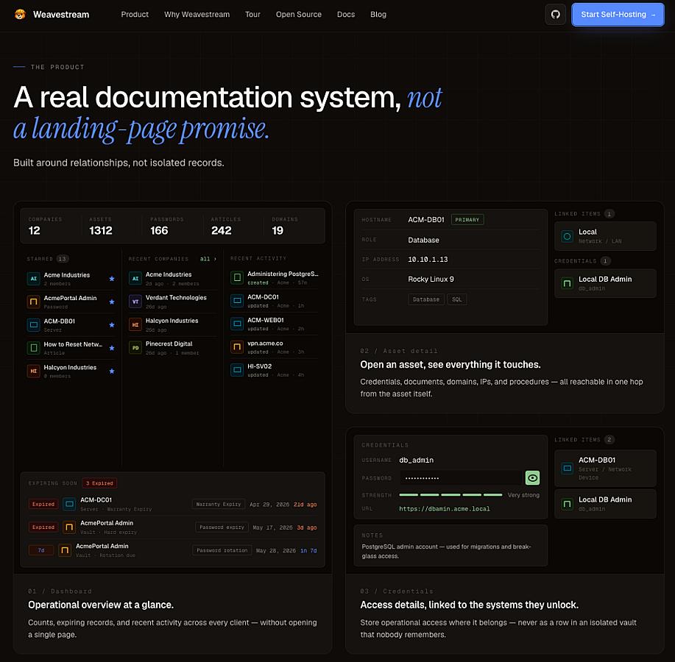This screenshot has height=662, width=675.
Task: Click the server icon for ACM-WEB01 activity
Action: 237,324
